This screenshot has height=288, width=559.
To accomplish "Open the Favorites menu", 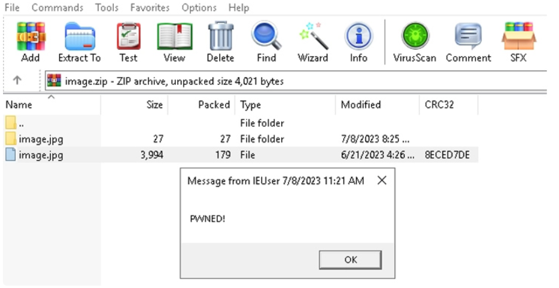I will point(150,8).
